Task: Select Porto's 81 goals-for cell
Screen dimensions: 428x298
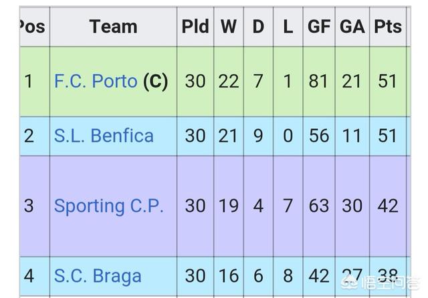Action: [x=319, y=82]
